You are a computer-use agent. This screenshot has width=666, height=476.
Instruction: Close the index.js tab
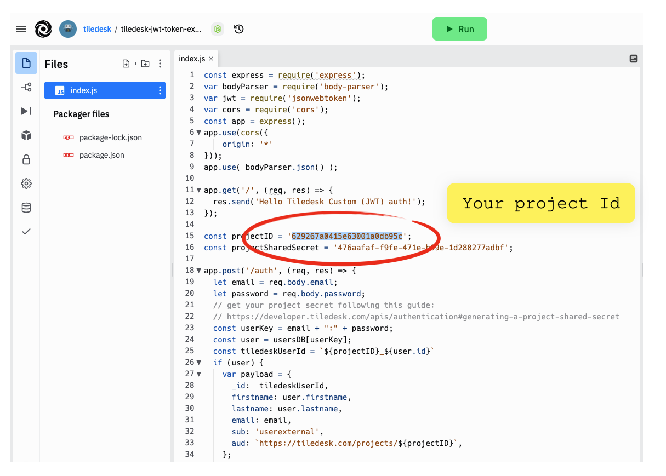(211, 59)
